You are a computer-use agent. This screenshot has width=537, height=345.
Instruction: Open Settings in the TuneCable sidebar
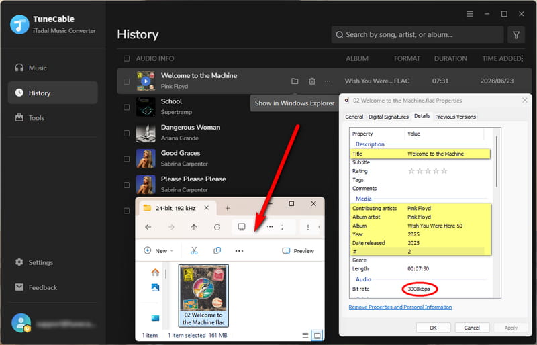[53, 262]
